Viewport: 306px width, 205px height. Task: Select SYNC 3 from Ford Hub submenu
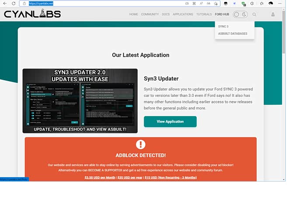point(223,27)
